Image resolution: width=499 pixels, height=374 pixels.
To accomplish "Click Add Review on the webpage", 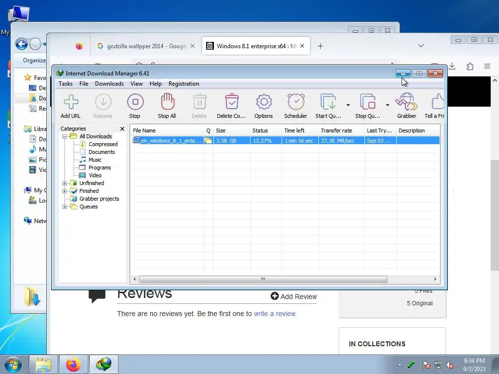I will click(293, 297).
